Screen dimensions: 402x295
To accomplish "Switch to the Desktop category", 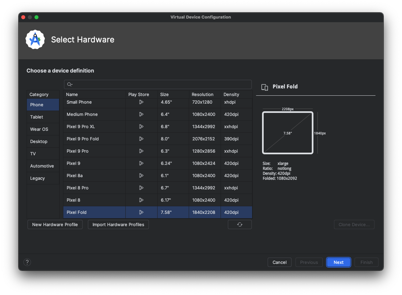I will [43, 141].
